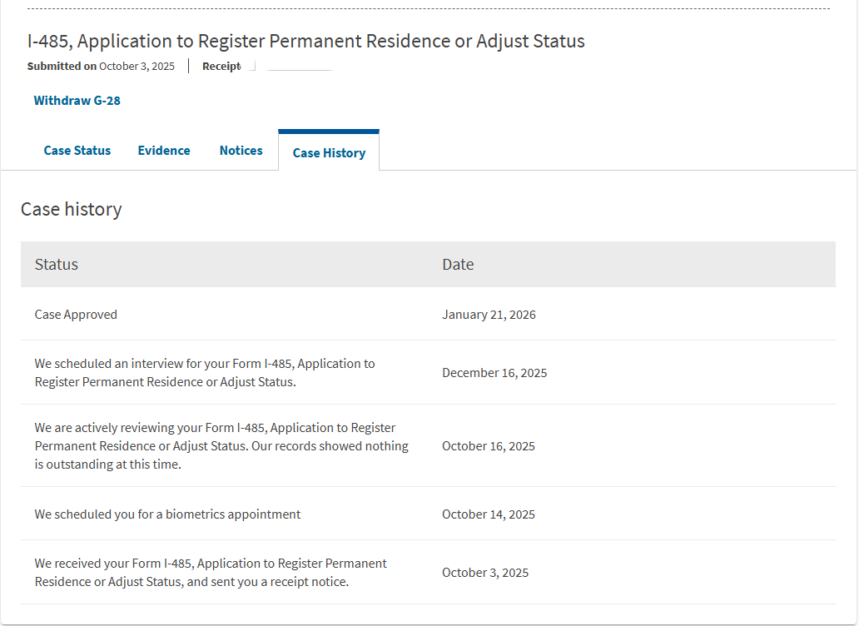The height and width of the screenshot is (626, 859).
Task: Open the Notices tab
Action: (241, 151)
